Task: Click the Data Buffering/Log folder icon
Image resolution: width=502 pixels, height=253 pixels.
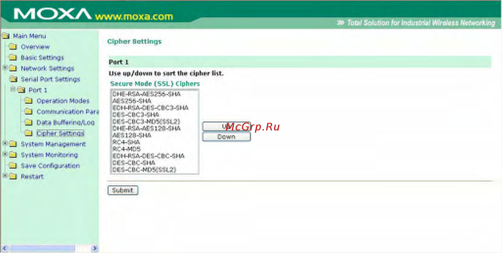Action: pos(28,122)
